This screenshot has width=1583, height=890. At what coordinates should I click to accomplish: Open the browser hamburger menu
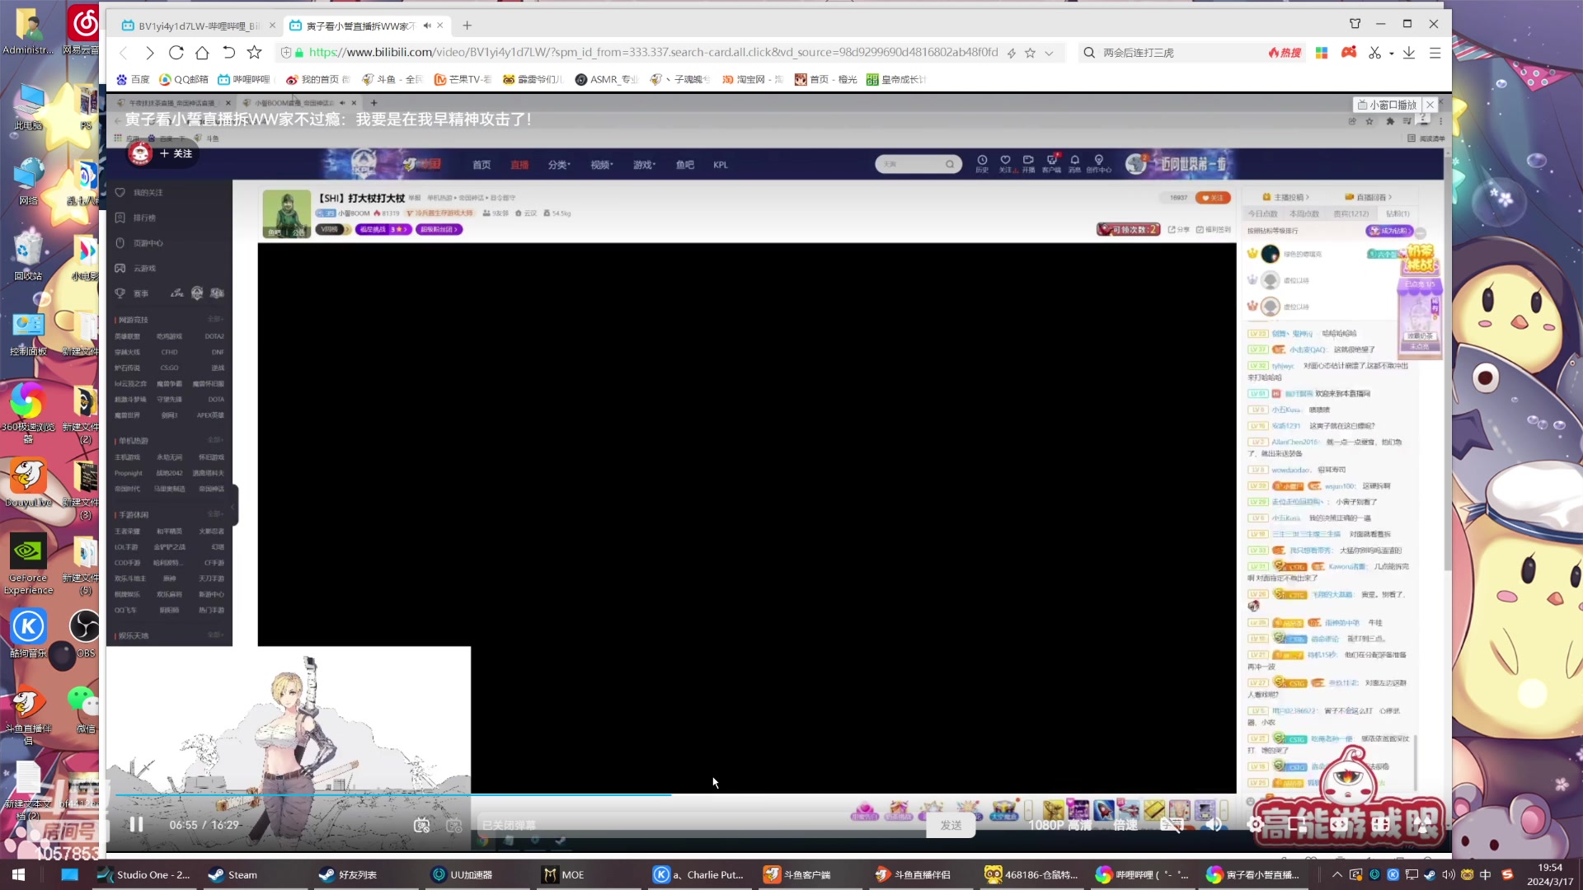coord(1435,53)
